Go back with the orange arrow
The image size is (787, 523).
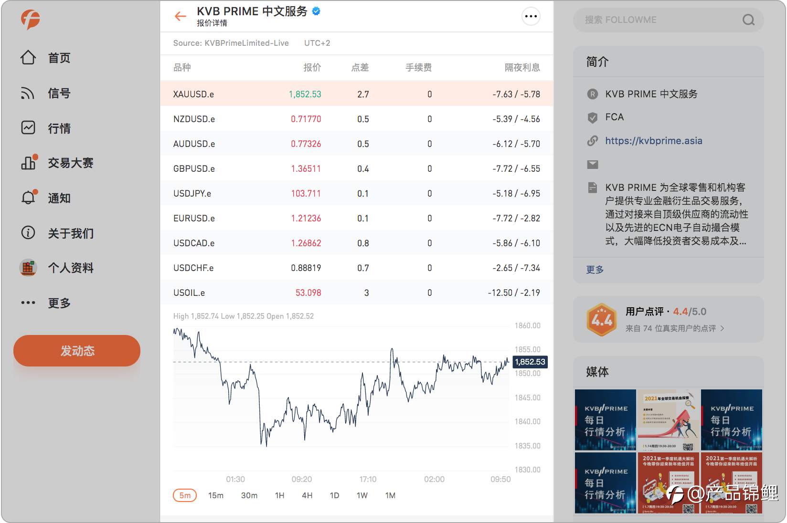[x=181, y=16]
